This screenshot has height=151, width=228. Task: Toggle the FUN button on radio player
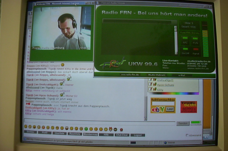pyautogui.click(x=195, y=41)
